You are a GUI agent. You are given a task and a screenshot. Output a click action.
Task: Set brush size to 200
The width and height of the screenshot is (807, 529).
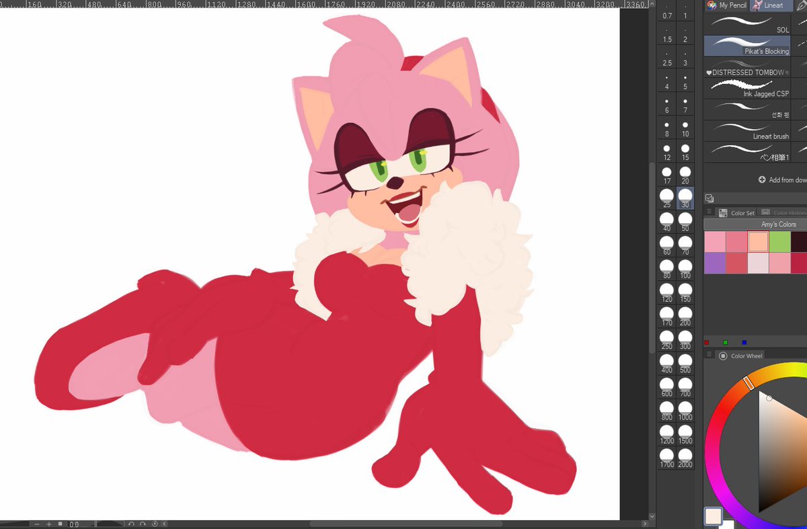[x=685, y=317]
